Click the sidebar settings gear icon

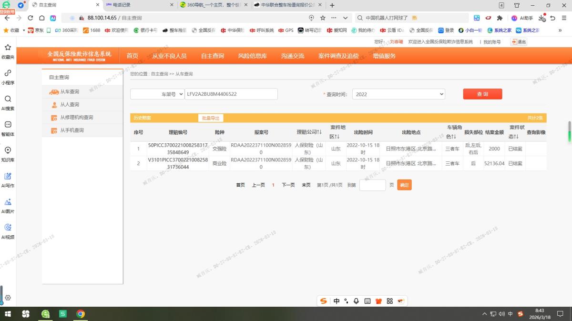(x=8, y=298)
